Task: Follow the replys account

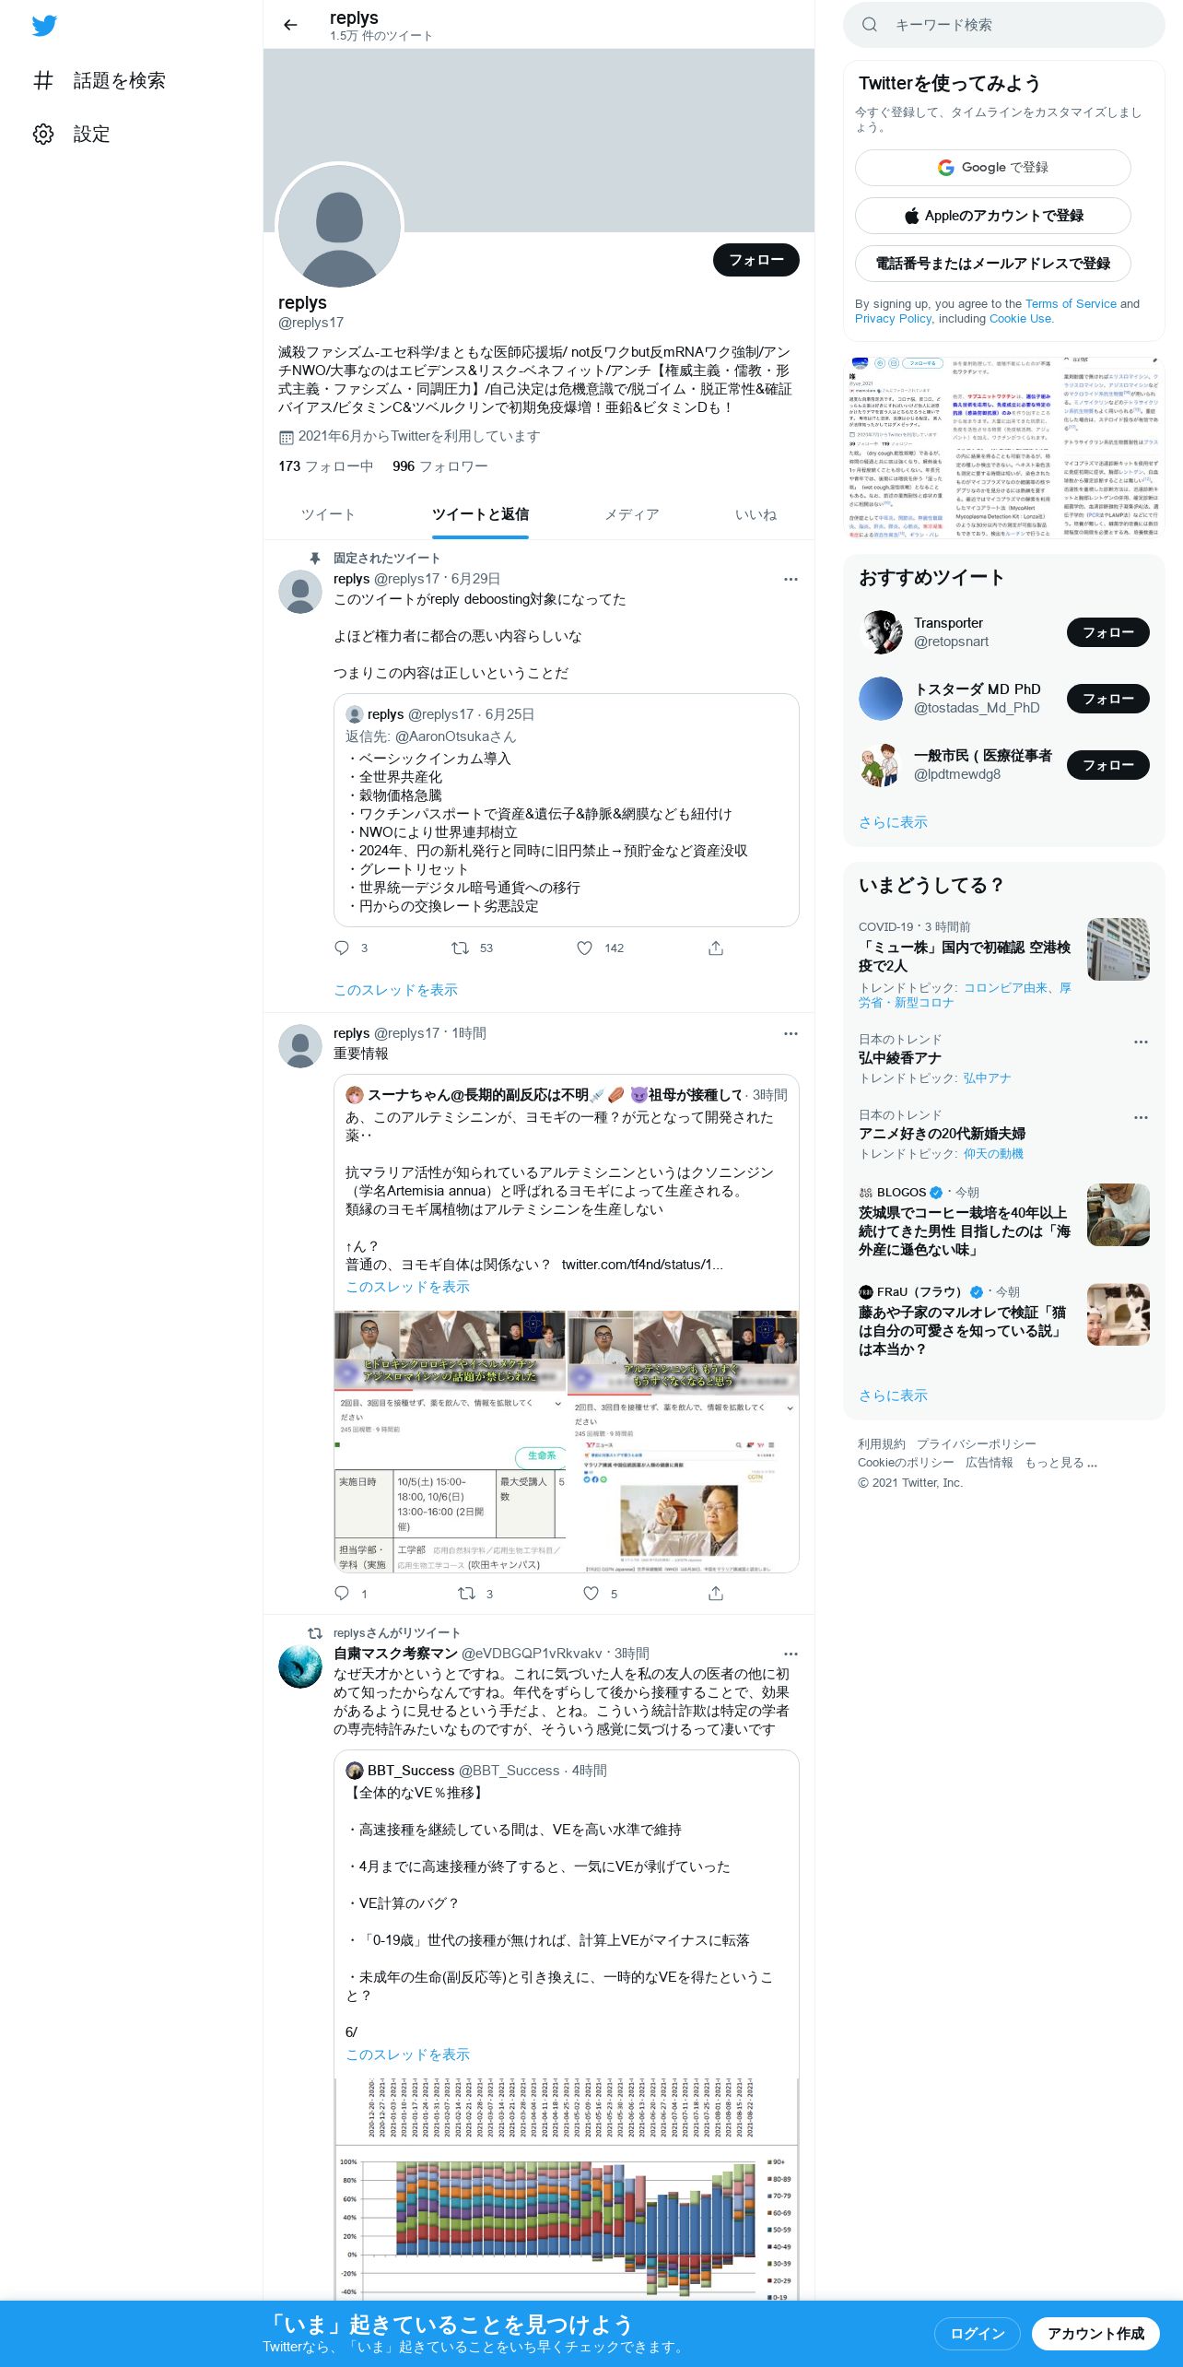Action: [755, 260]
